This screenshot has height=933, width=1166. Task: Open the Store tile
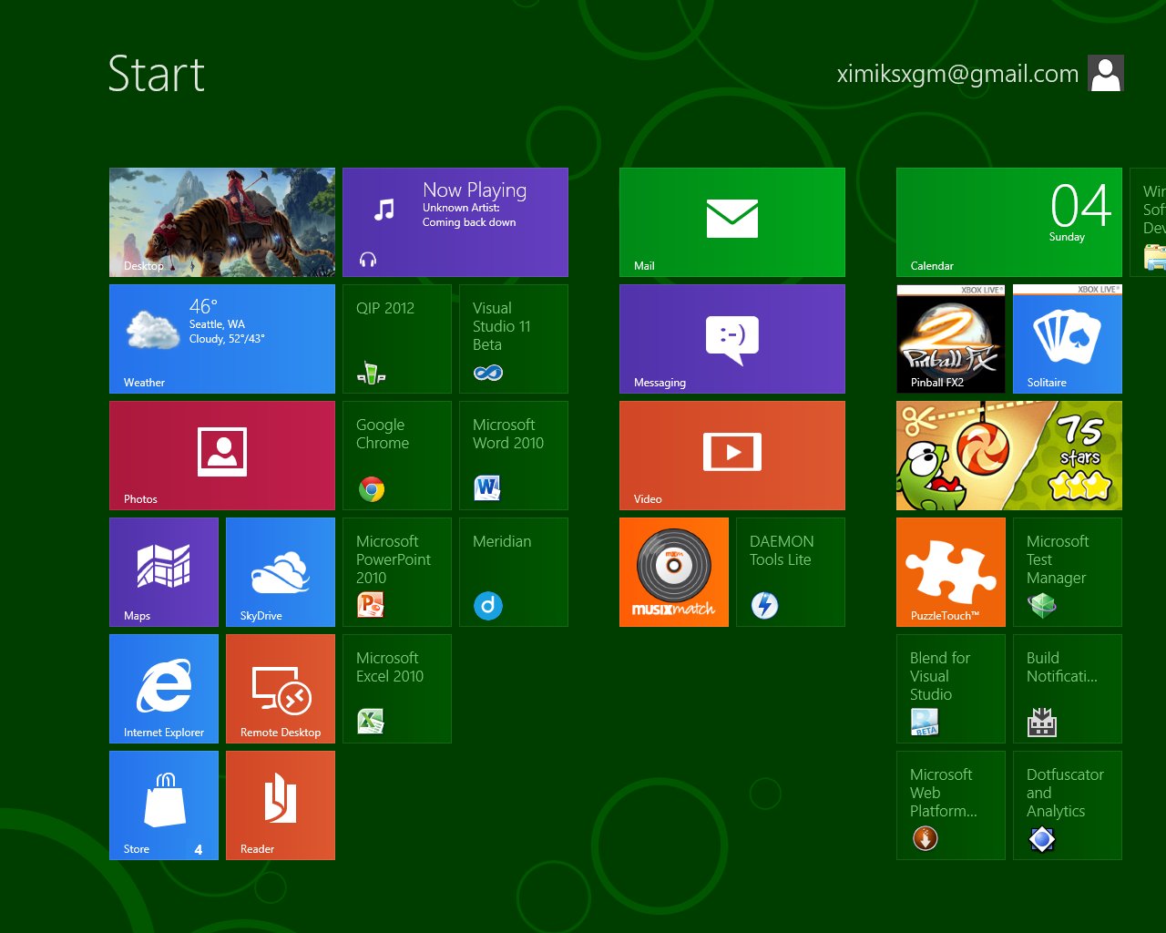coord(164,805)
